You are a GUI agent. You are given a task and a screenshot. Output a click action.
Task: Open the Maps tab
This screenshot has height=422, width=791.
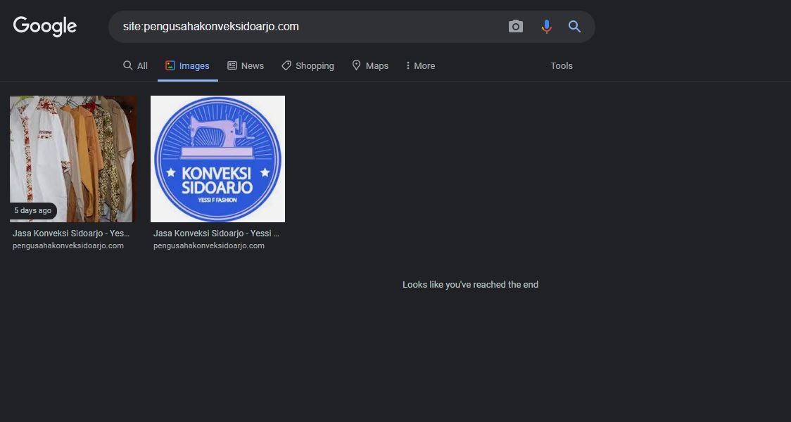(370, 65)
